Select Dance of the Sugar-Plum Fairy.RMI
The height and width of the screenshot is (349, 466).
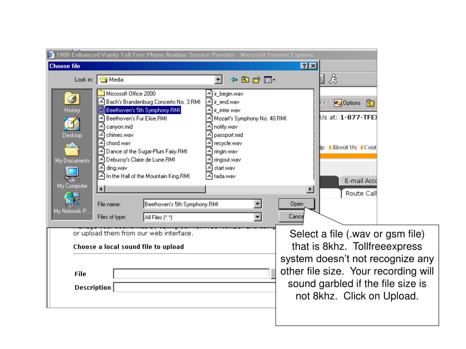142,151
